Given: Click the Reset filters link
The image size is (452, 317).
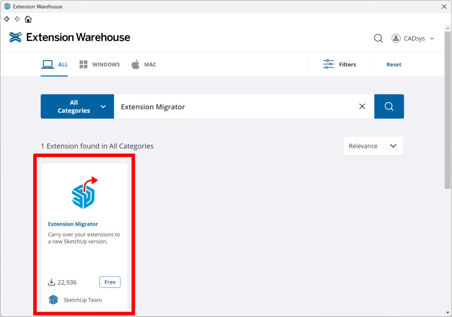Looking at the screenshot, I should tap(394, 64).
